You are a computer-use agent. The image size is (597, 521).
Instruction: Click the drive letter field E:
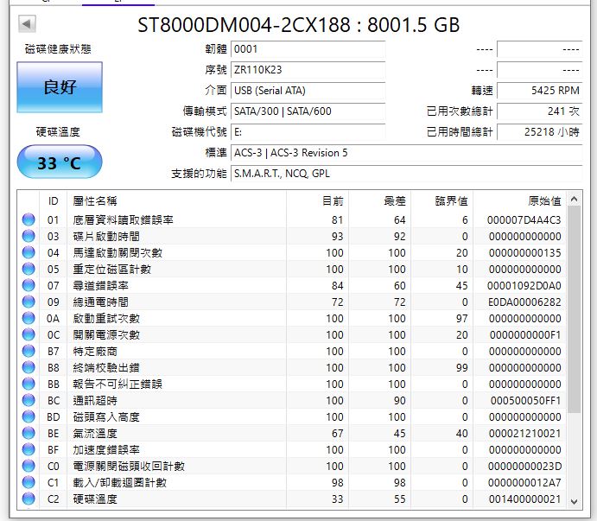308,132
